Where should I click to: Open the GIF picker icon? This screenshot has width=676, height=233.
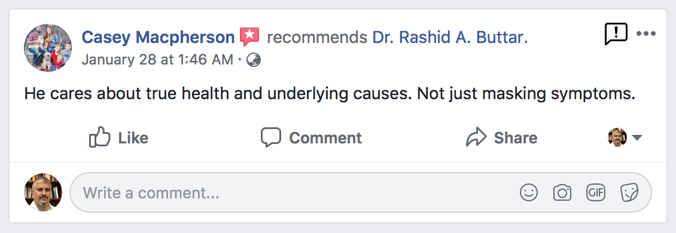[596, 192]
